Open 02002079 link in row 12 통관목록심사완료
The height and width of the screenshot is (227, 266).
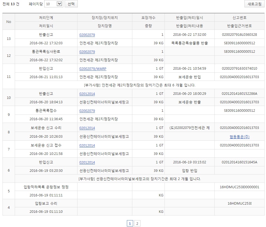[x=87, y=52]
